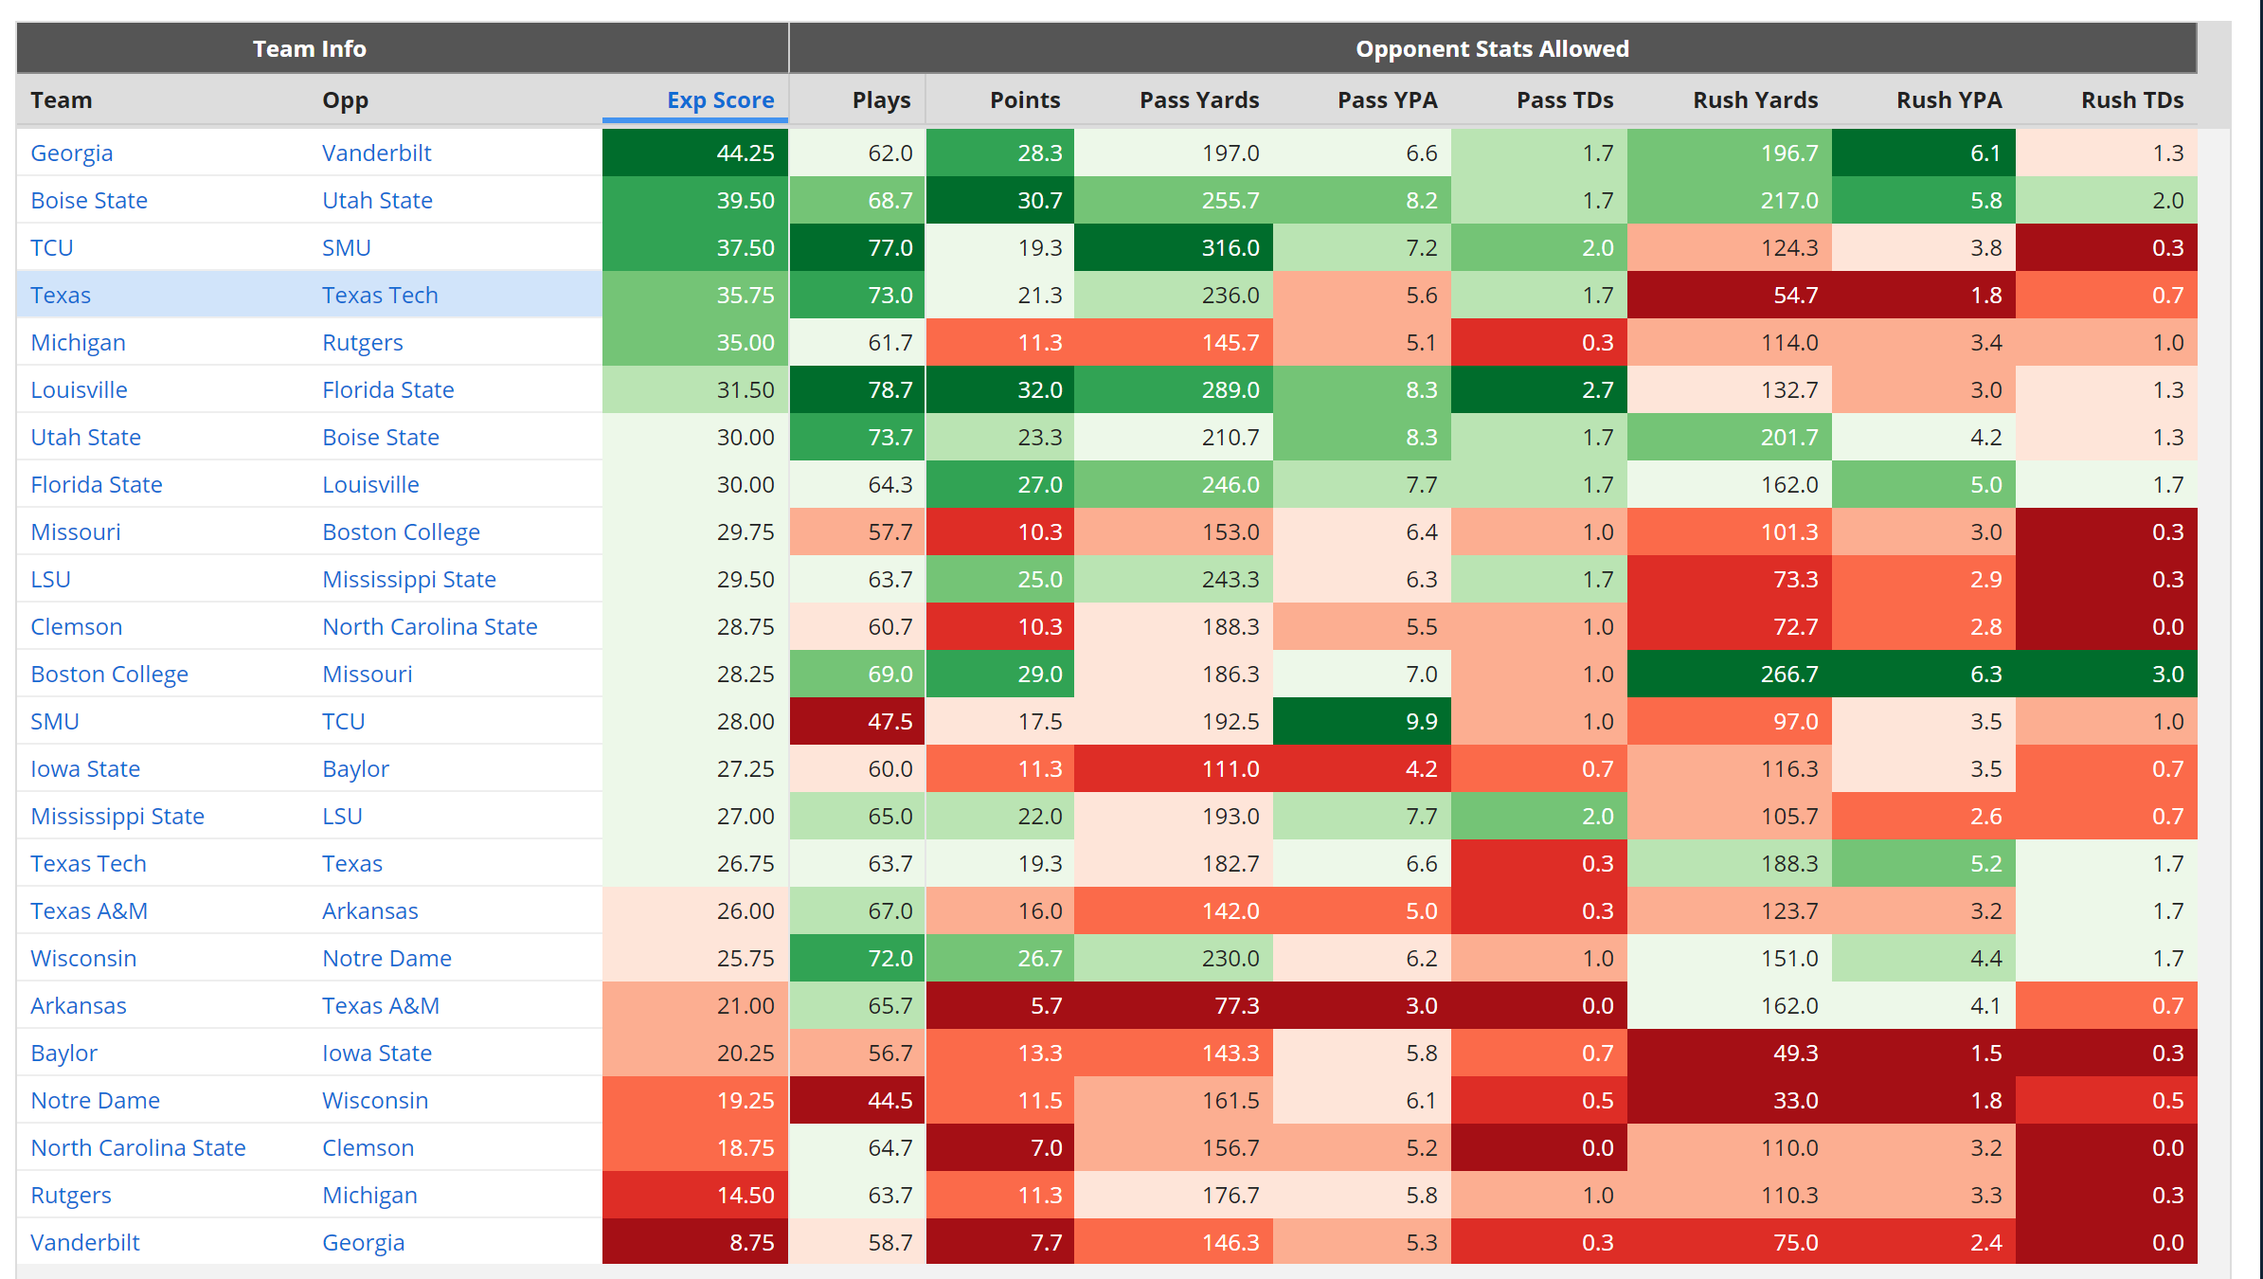Viewport: 2263px width, 1279px height.
Task: Select Louisville's 2.7 Pass TDs cell
Action: tap(1539, 389)
